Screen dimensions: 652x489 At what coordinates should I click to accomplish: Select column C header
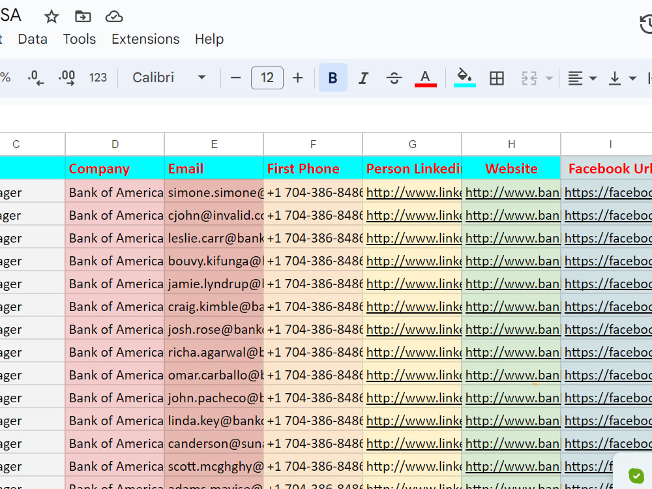(33, 144)
